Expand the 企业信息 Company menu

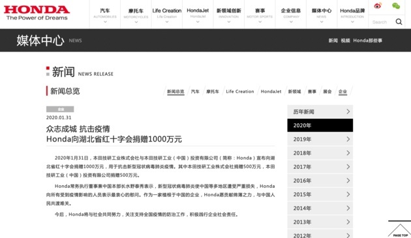[291, 14]
